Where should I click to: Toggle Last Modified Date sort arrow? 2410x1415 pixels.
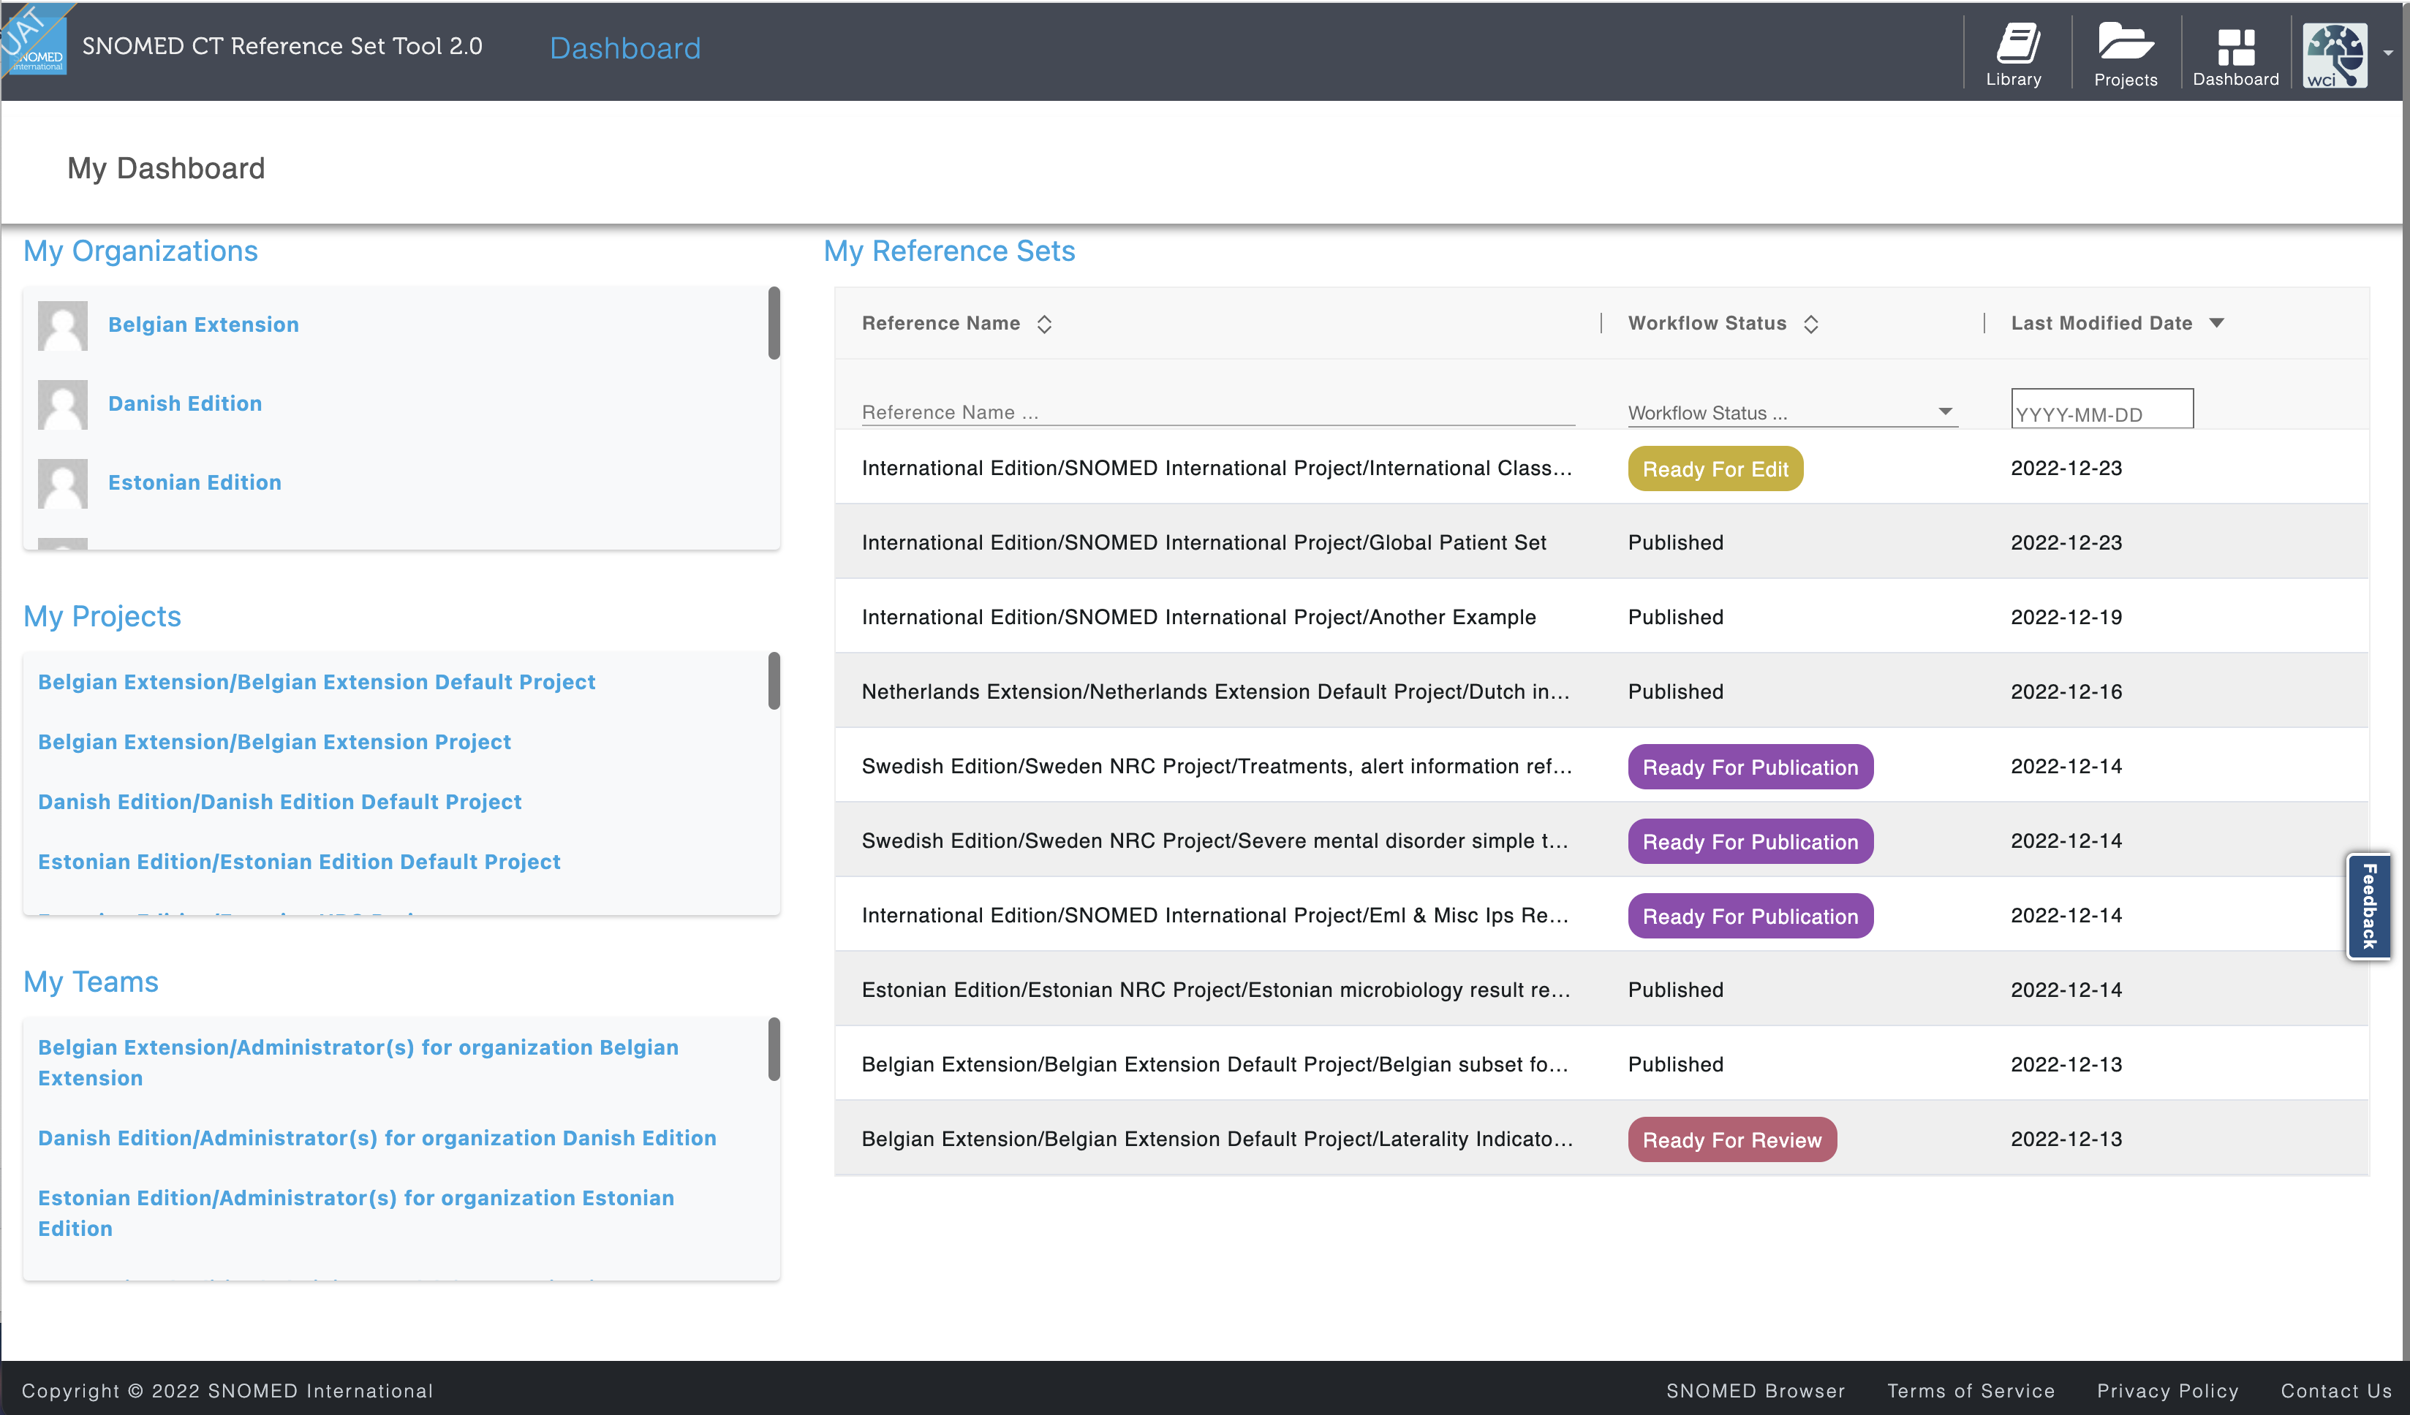click(2217, 323)
